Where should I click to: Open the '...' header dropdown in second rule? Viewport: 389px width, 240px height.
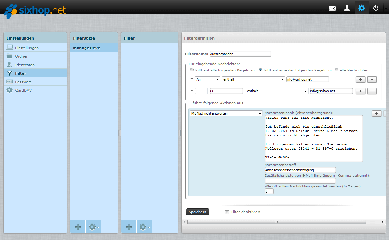(x=201, y=91)
